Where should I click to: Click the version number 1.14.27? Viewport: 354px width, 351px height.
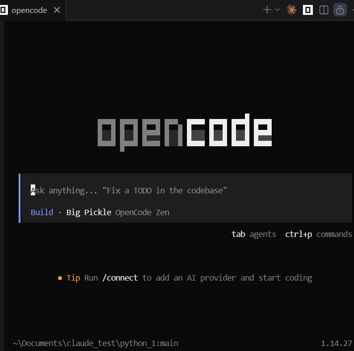pos(336,344)
